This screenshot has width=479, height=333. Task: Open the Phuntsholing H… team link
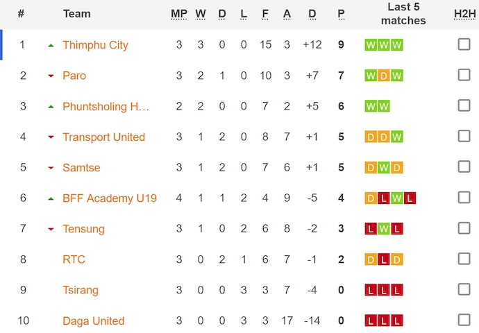click(106, 106)
